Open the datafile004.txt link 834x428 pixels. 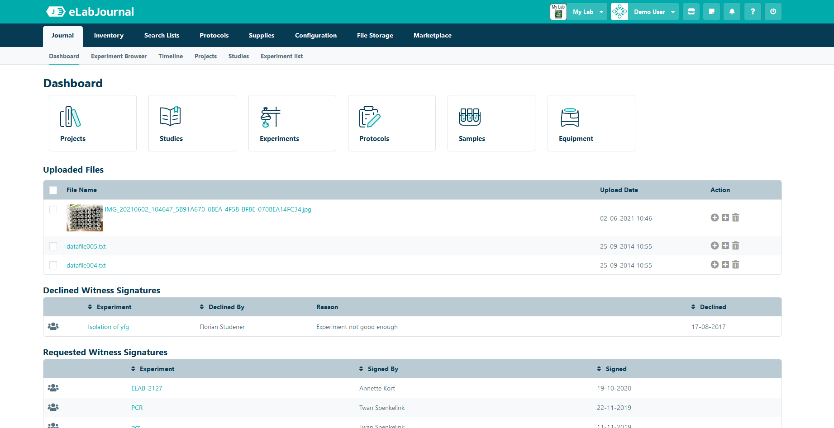[86, 265]
